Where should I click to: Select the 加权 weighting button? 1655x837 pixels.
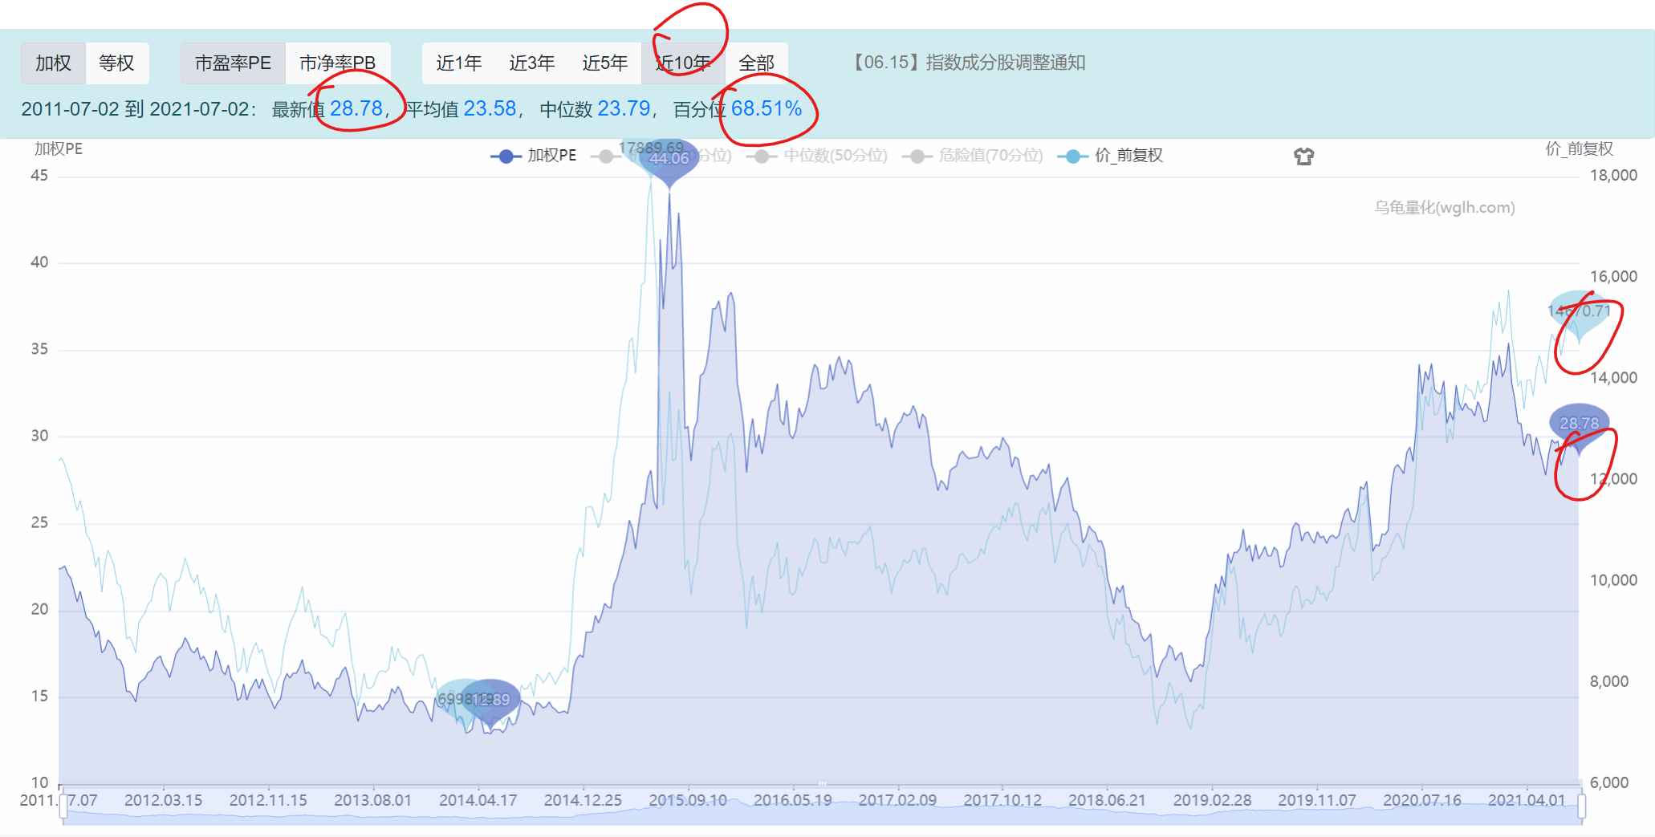pos(53,63)
